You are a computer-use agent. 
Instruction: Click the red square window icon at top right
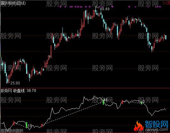coord(168,3)
